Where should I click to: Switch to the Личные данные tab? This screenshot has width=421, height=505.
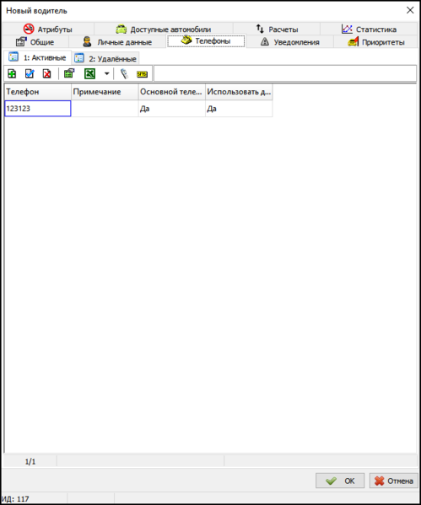click(x=117, y=42)
